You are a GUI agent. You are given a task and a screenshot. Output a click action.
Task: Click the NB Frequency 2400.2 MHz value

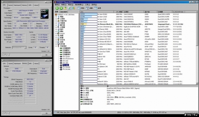pos(44,74)
